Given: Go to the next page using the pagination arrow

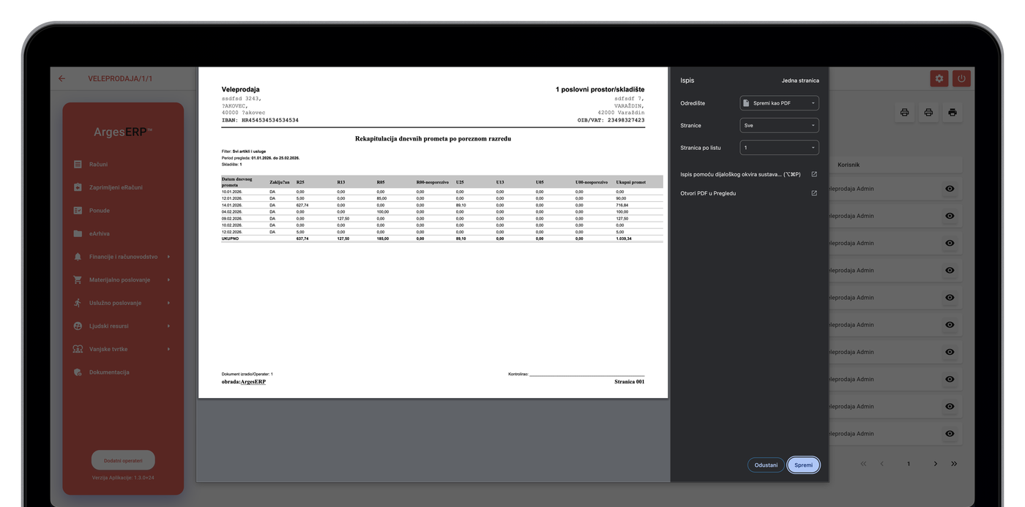Looking at the screenshot, I should tap(935, 464).
